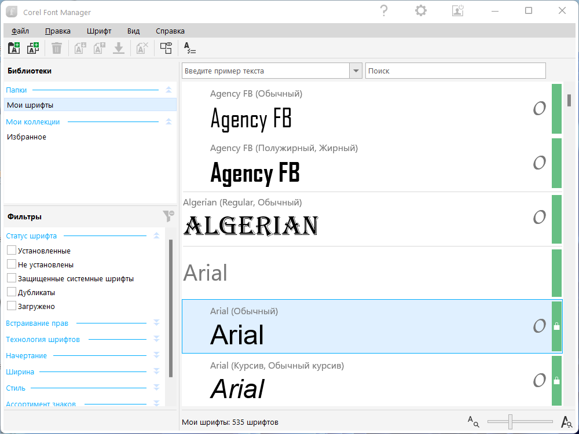Click the OpenType icon for Agency FB (Полужирный, Жирный)
Image resolution: width=579 pixels, height=434 pixels.
540,163
